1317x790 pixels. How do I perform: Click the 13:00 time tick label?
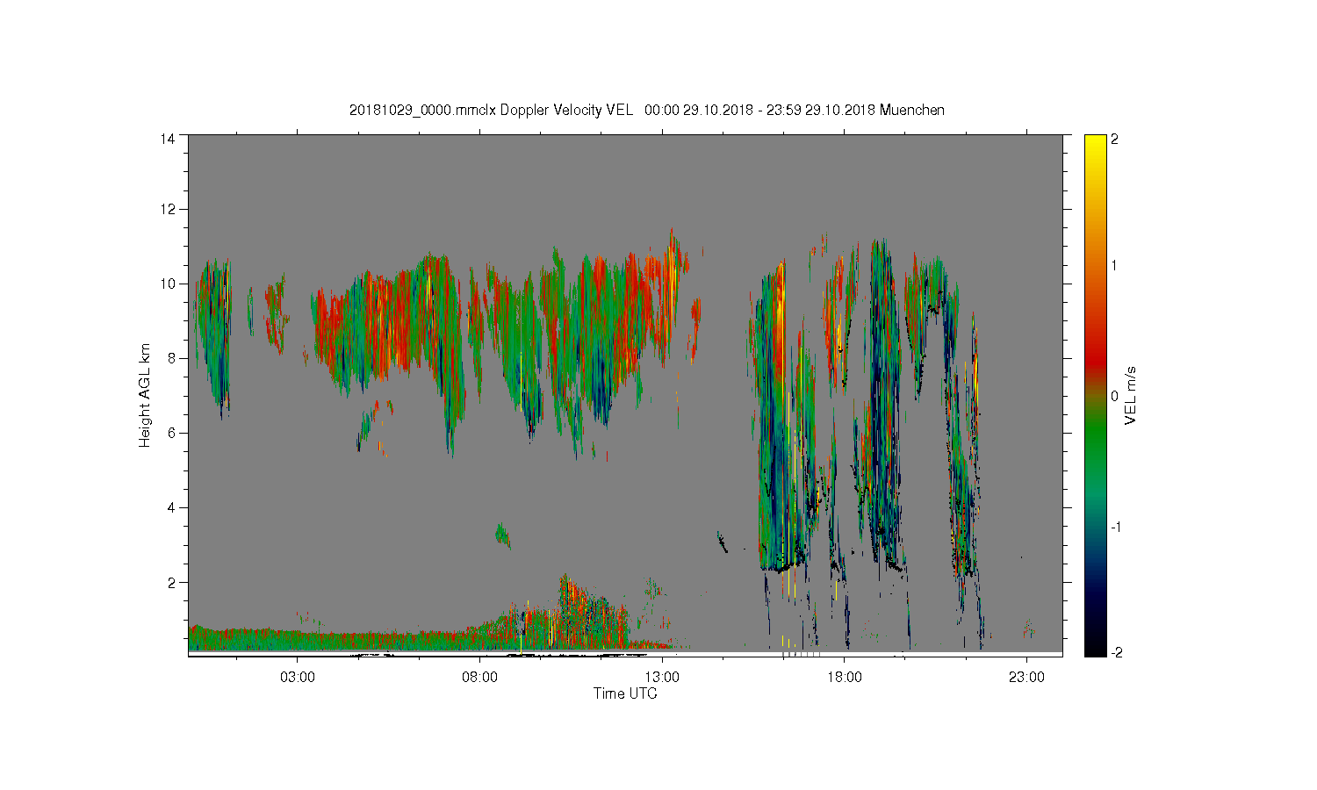[662, 677]
